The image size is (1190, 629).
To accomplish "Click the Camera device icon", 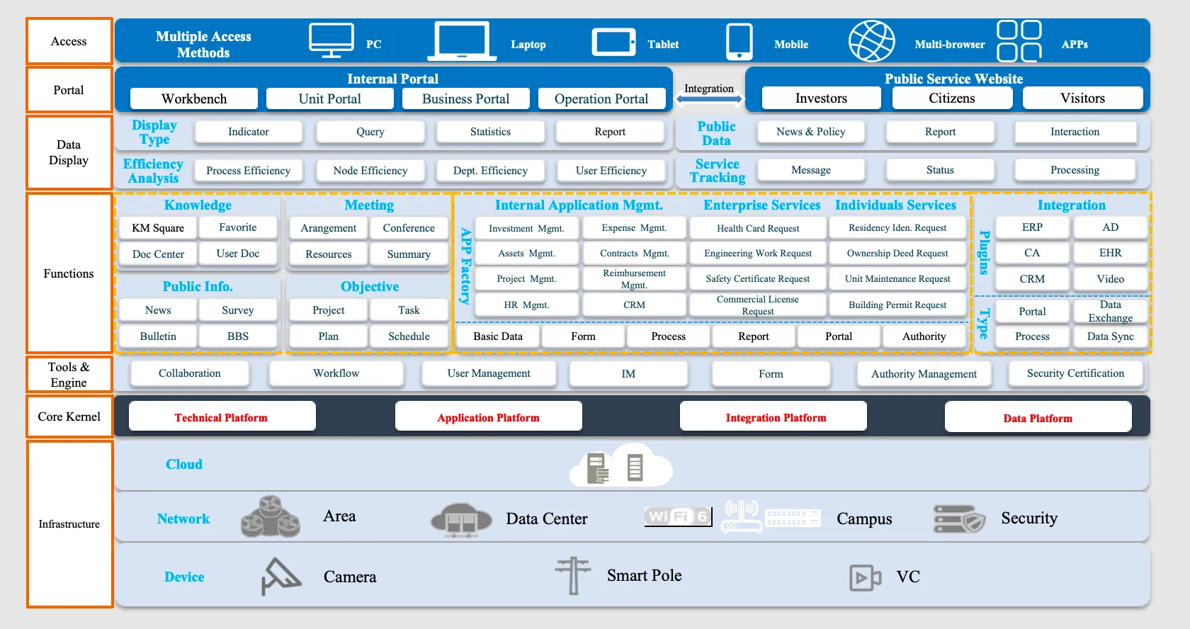I will coord(280,577).
